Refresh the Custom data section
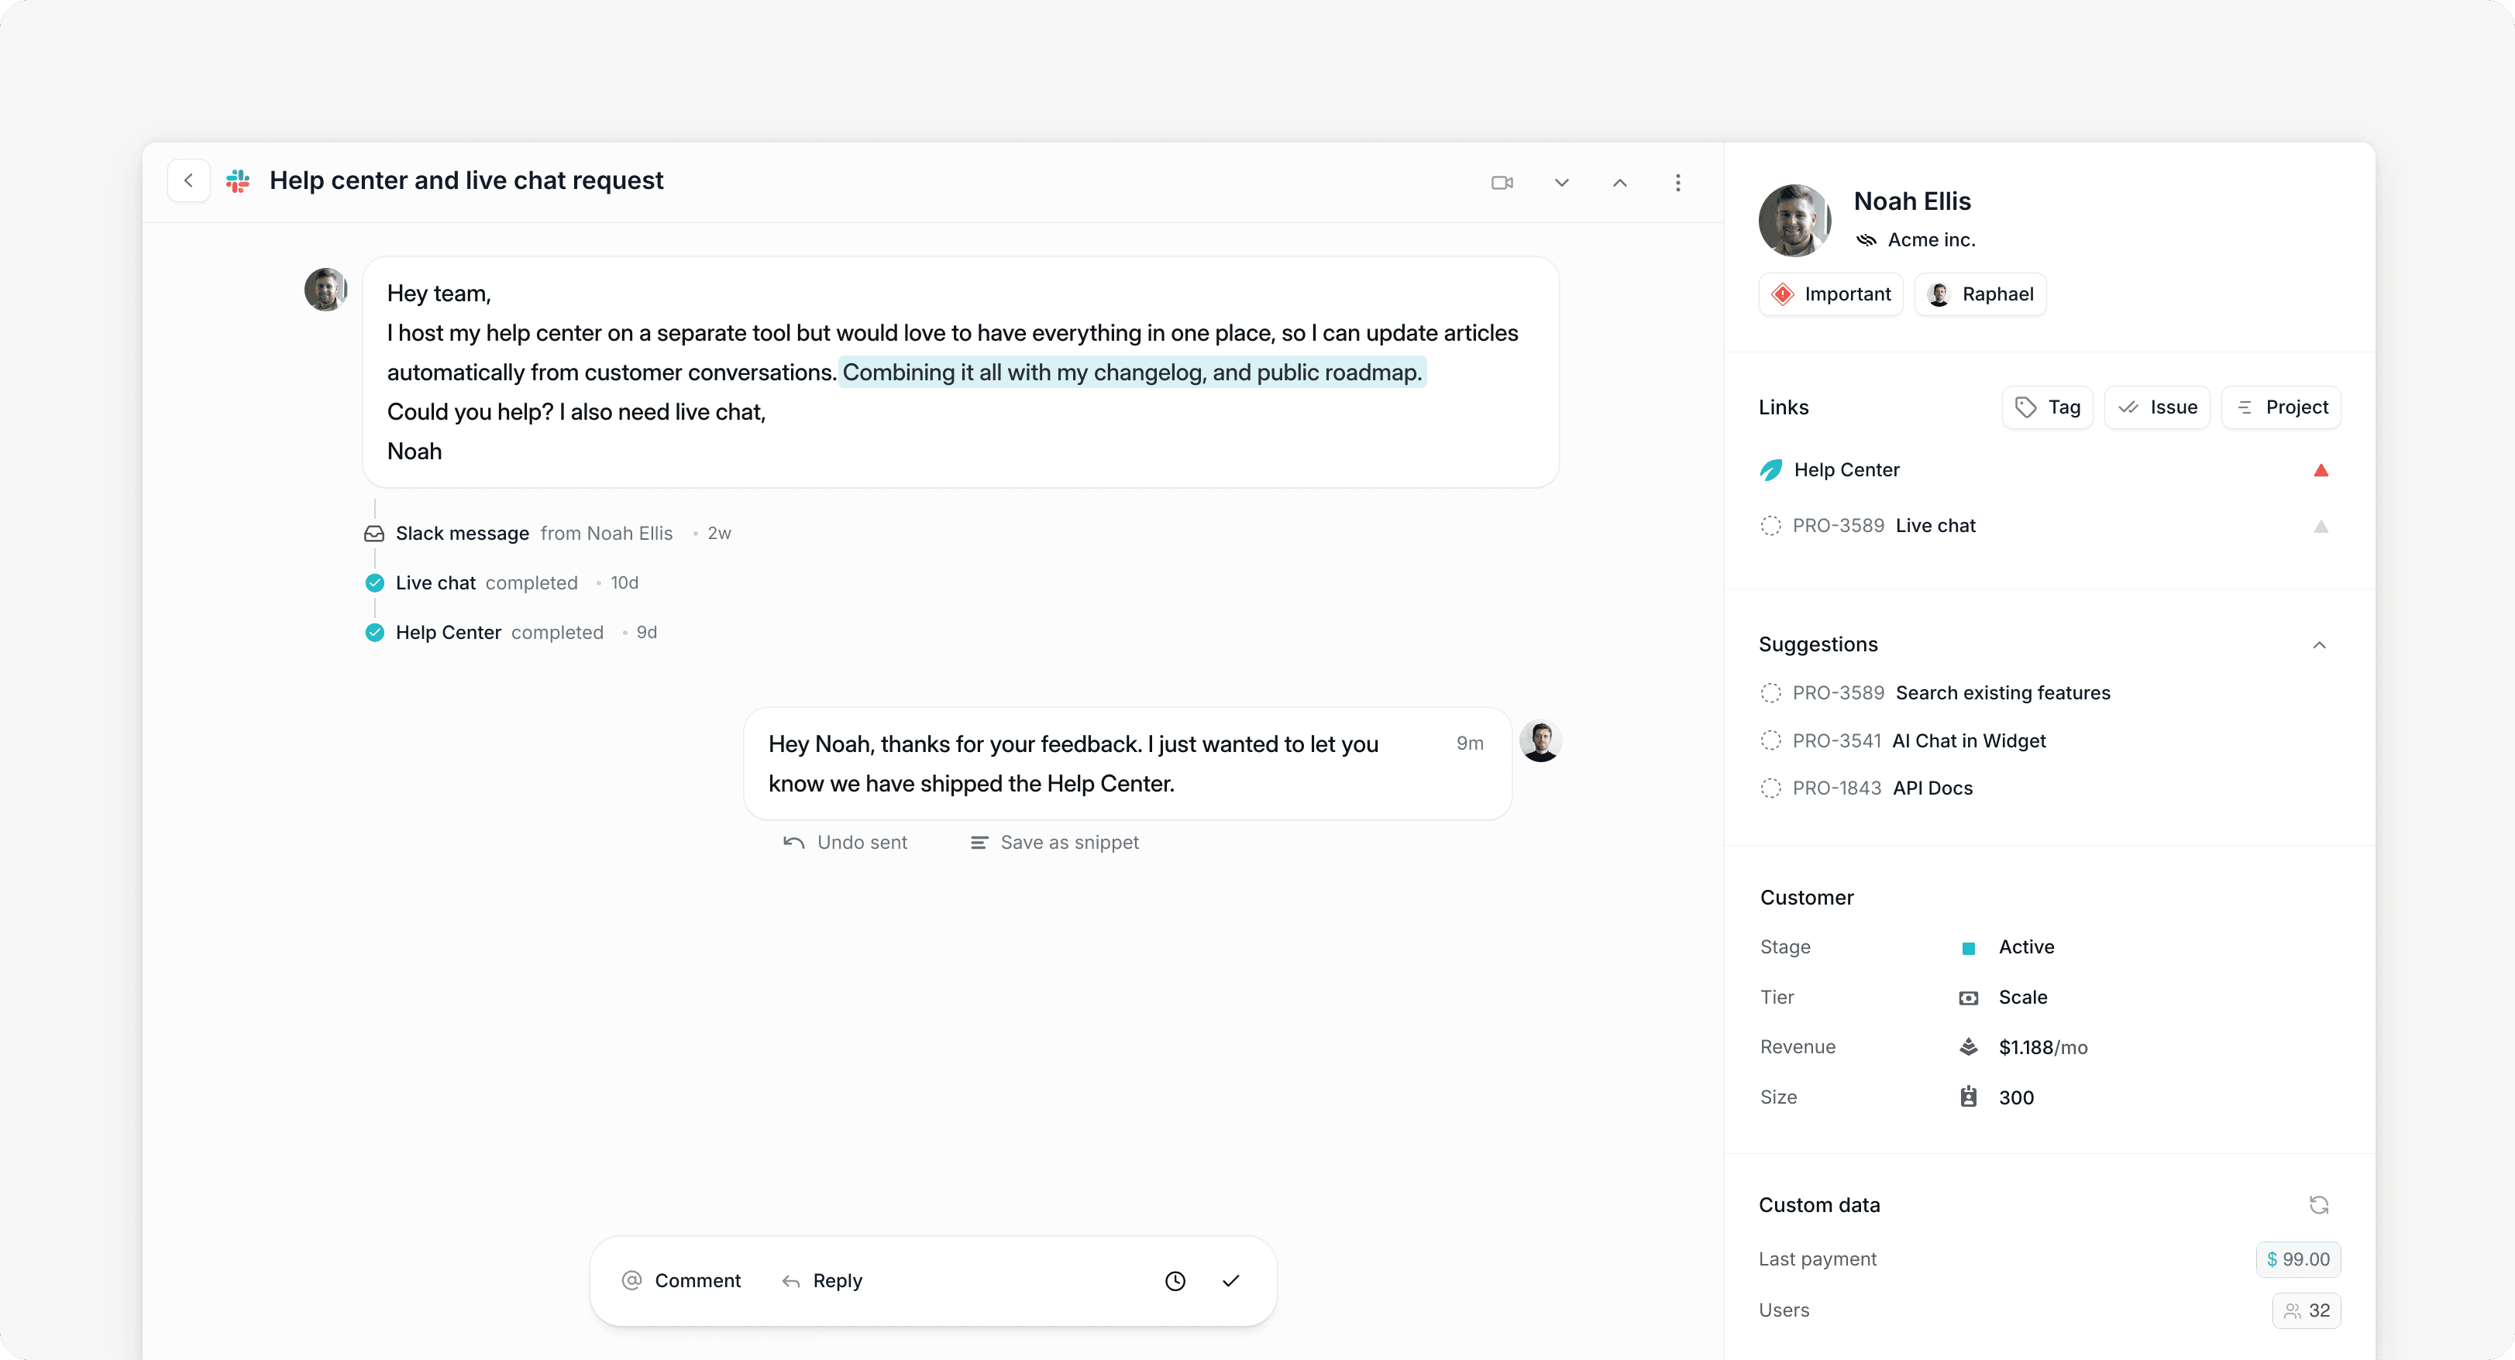Viewport: 2515px width, 1360px height. pos(2319,1205)
